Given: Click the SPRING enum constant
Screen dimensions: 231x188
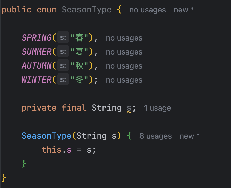Looking at the screenshot, I should [37, 38].
